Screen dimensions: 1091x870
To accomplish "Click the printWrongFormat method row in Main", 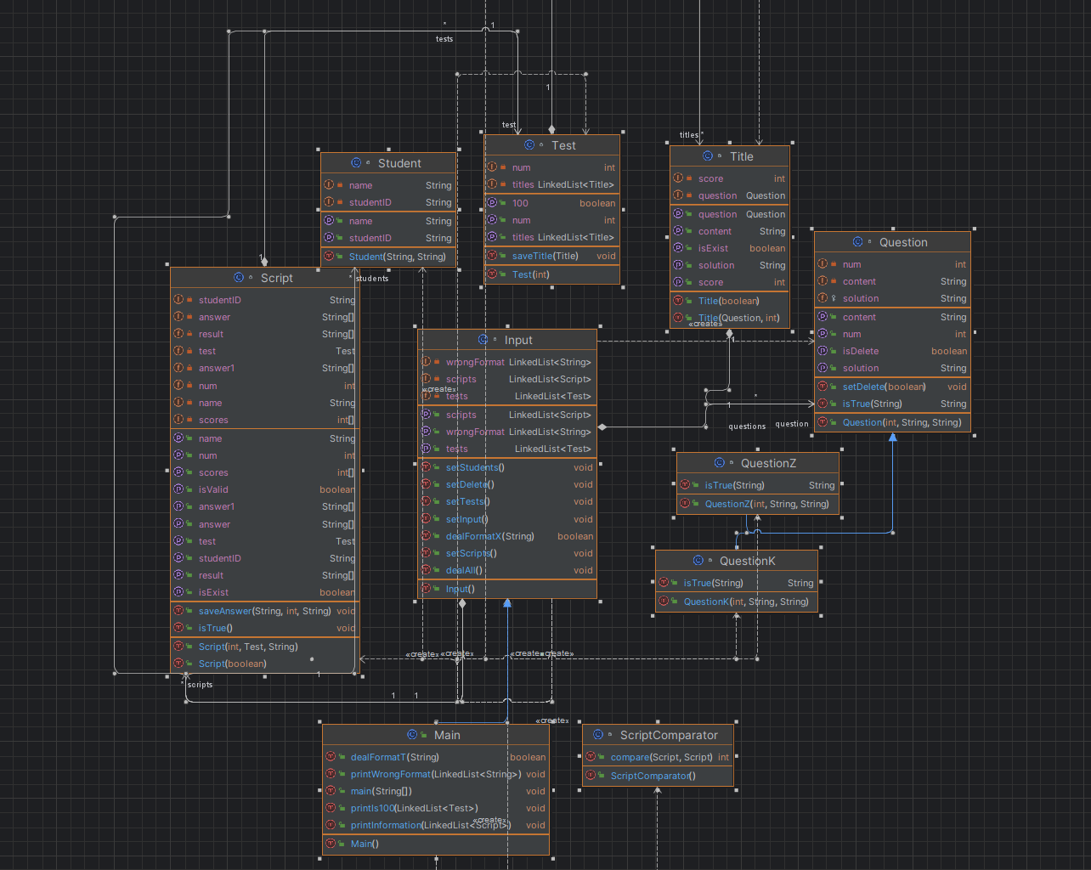I will tap(436, 774).
